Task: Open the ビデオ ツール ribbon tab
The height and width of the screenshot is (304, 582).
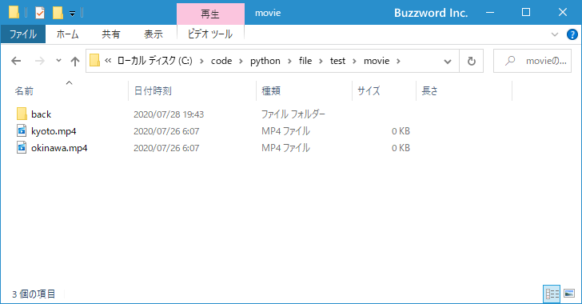Action: coord(210,34)
